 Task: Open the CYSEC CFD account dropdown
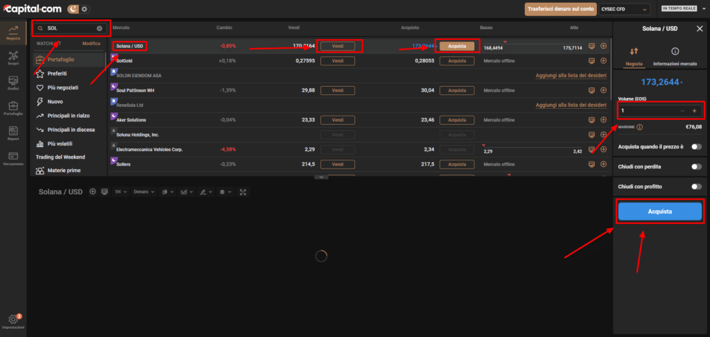pos(625,9)
